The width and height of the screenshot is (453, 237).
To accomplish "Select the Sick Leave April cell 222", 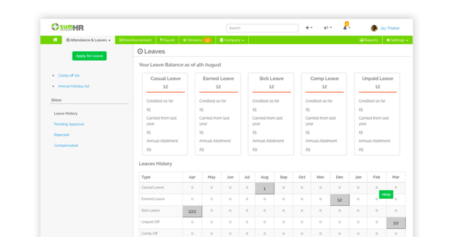I will [192, 211].
